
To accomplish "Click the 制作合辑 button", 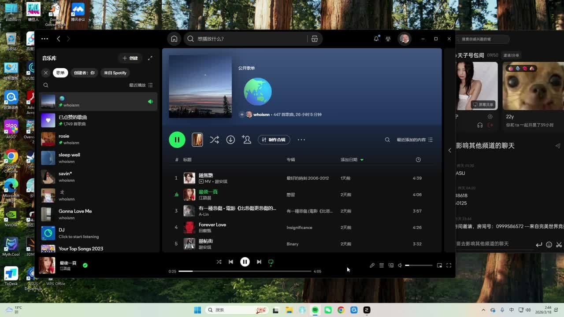I will (x=274, y=140).
